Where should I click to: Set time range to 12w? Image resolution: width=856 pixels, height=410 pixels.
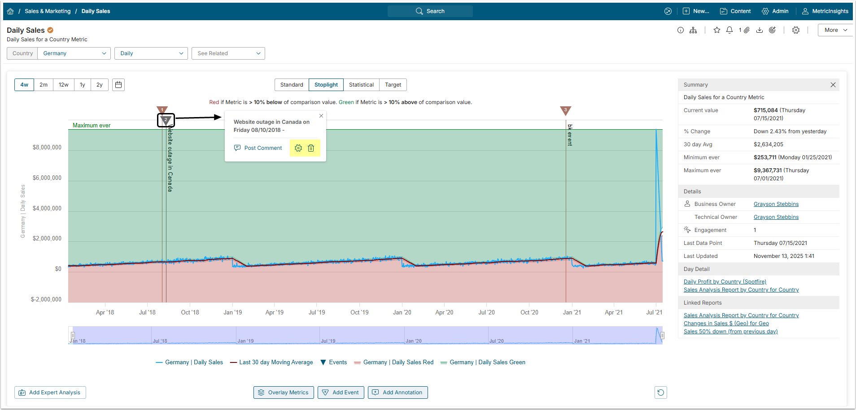64,85
